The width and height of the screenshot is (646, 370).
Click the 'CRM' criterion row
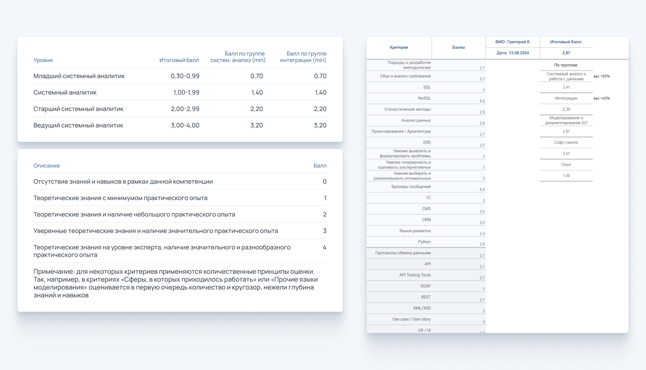tap(427, 220)
